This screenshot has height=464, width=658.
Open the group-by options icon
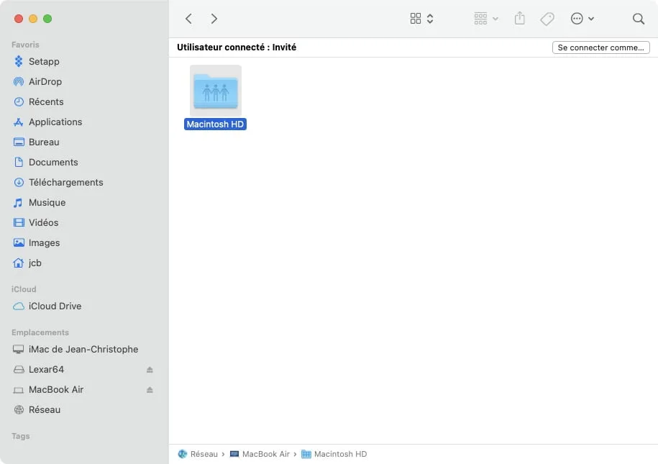480,19
